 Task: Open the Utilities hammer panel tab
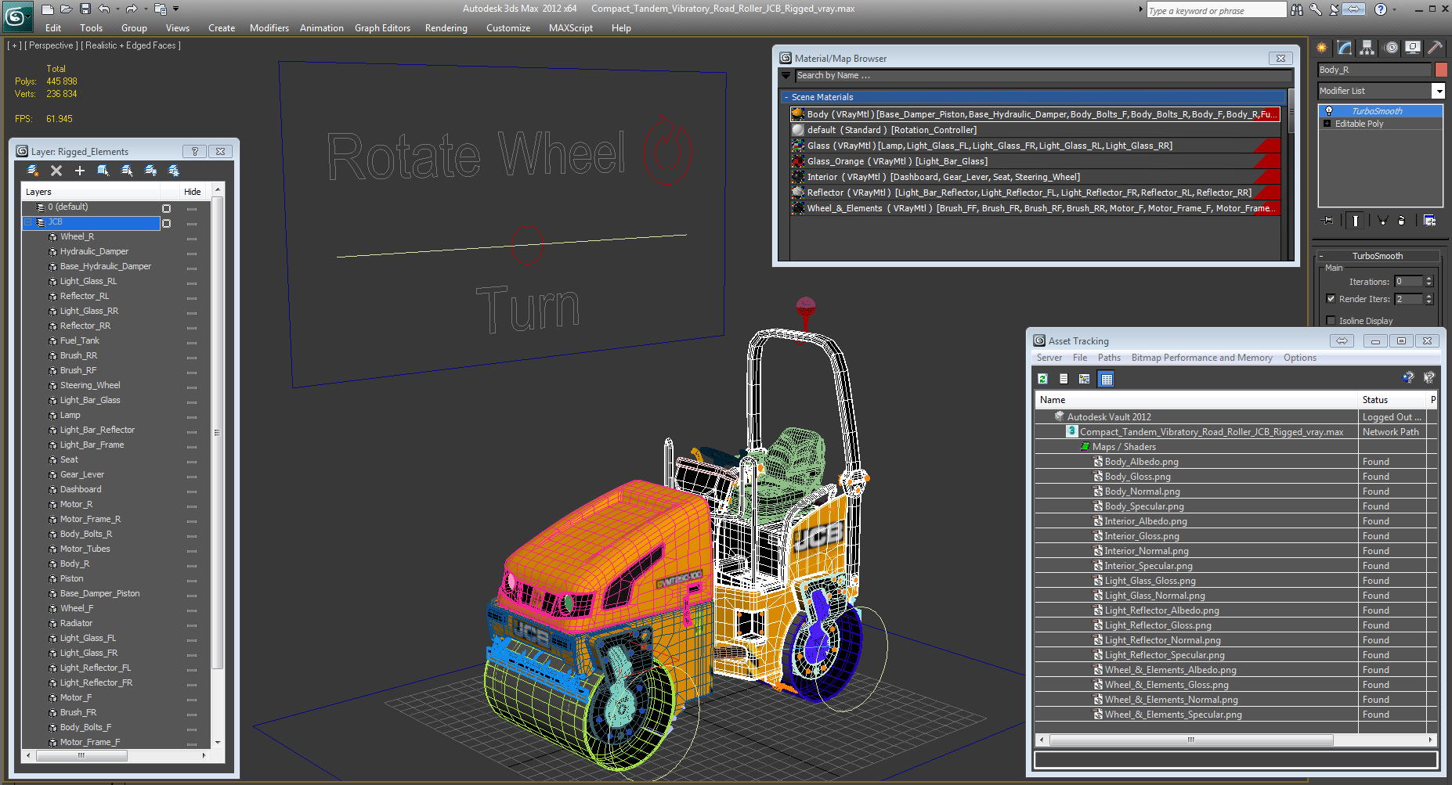click(1436, 48)
